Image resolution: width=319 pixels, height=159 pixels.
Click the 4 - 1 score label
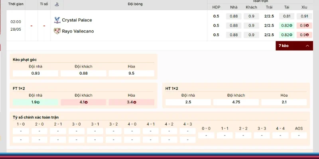(x=151, y=124)
